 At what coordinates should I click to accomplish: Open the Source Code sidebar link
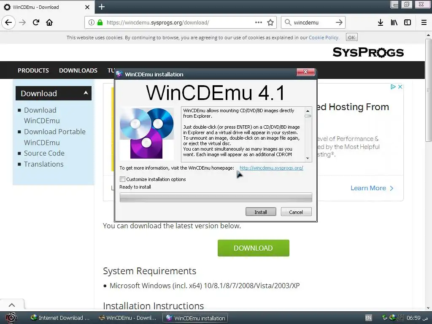coord(44,153)
